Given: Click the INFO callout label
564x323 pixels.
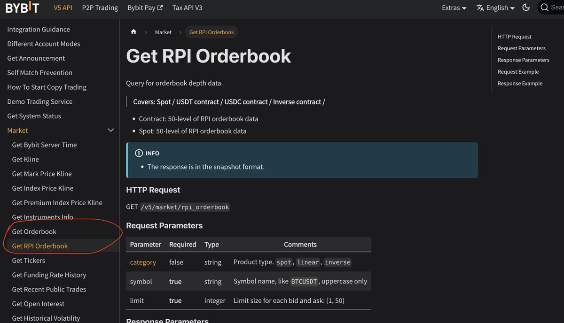Looking at the screenshot, I should pos(152,154).
